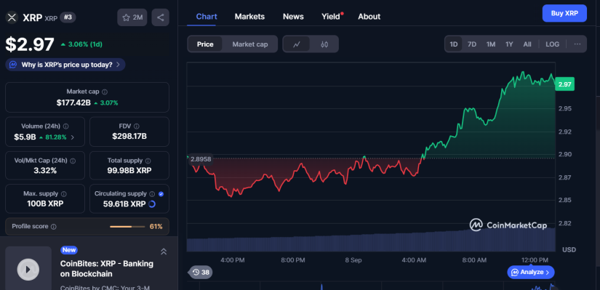Screen dimensions: 600x290
Task: Click the 61% profile score value
Action: (156, 227)
